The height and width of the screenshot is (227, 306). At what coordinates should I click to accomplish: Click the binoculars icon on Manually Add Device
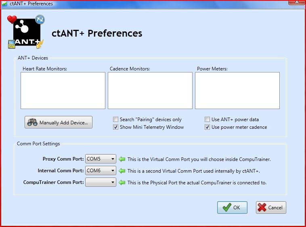32,122
